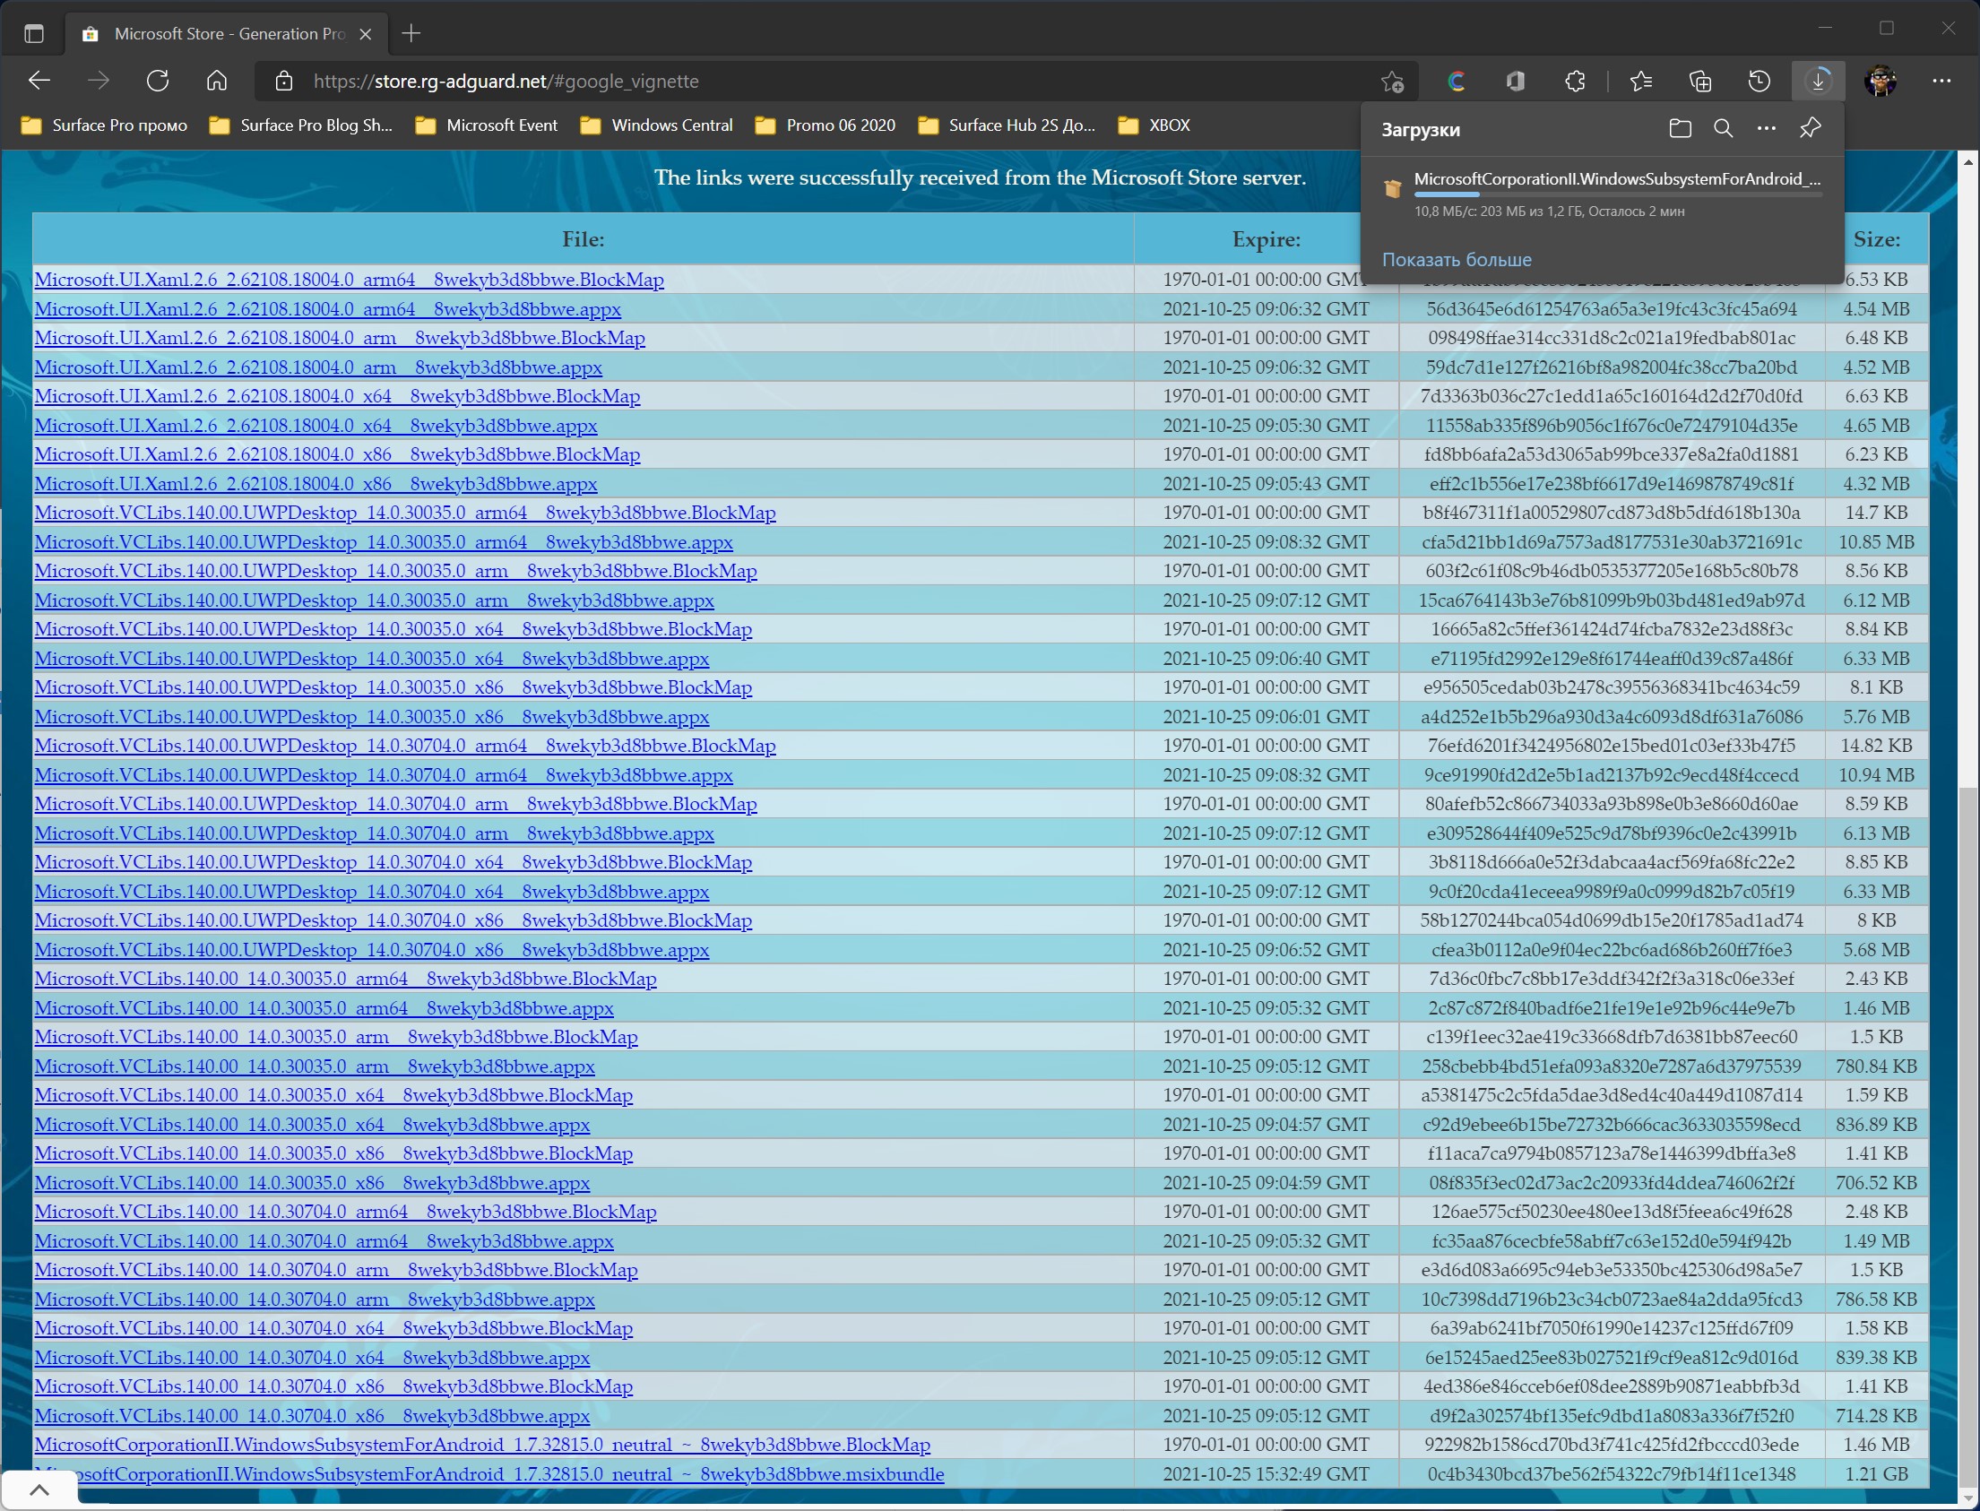
Task: Select the Microsoft Store - Generation tab
Action: pyautogui.click(x=227, y=34)
